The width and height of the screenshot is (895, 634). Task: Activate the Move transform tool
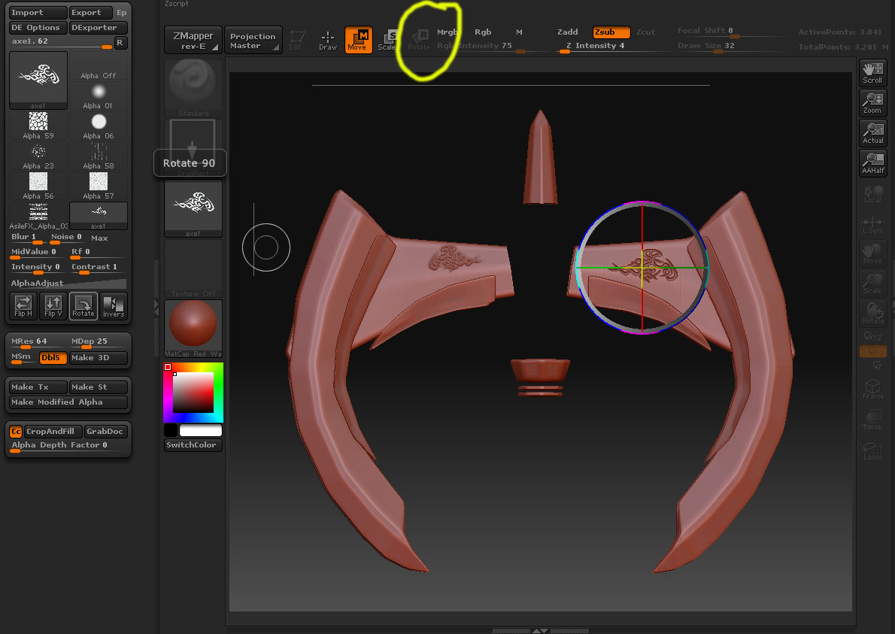pos(358,40)
